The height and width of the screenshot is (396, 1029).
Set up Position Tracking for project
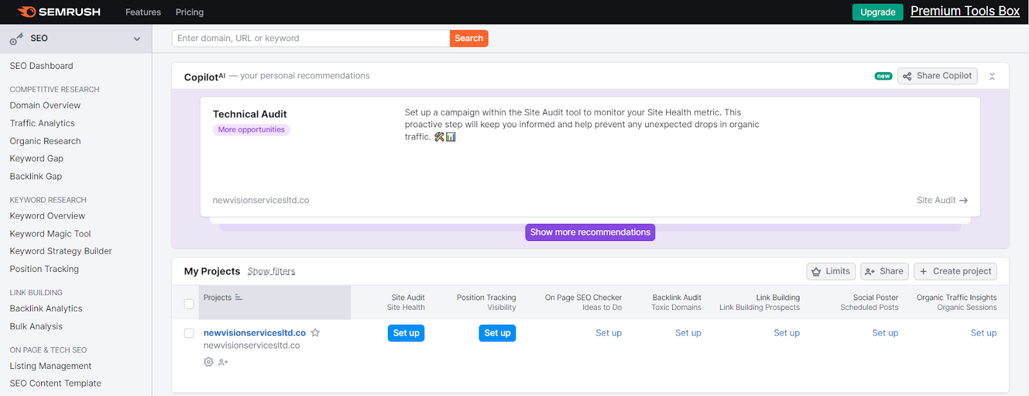[x=497, y=333]
